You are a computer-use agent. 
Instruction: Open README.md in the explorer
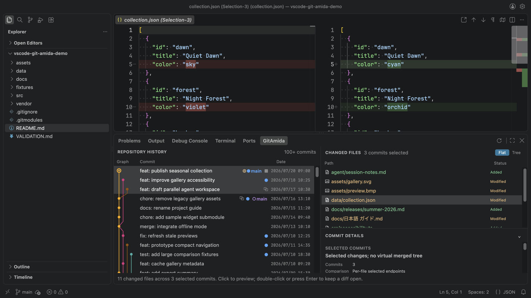57,128
